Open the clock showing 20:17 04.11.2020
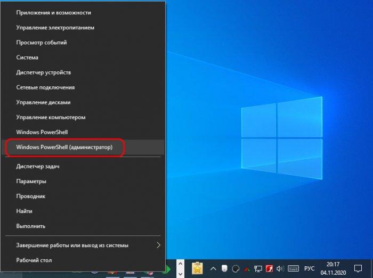The image size is (373, 278). click(x=333, y=269)
